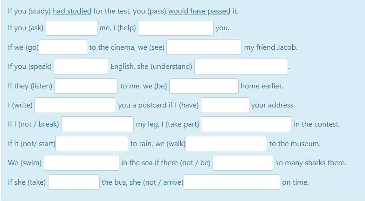Click the blank after "If I (not / break)"
The height and width of the screenshot is (201, 365).
point(97,124)
